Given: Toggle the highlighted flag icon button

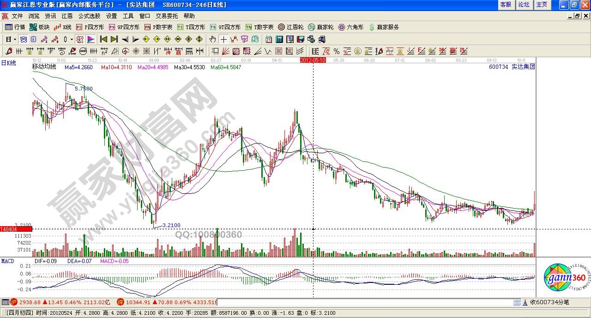Looking at the screenshot, I should click(91, 39).
